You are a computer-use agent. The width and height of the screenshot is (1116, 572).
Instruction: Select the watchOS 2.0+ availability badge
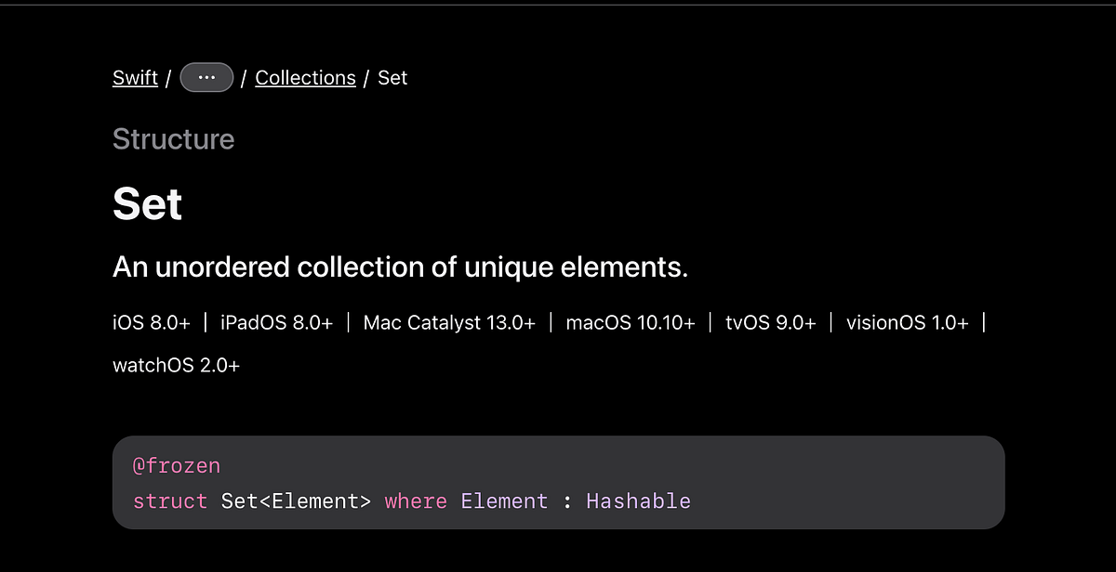point(176,365)
